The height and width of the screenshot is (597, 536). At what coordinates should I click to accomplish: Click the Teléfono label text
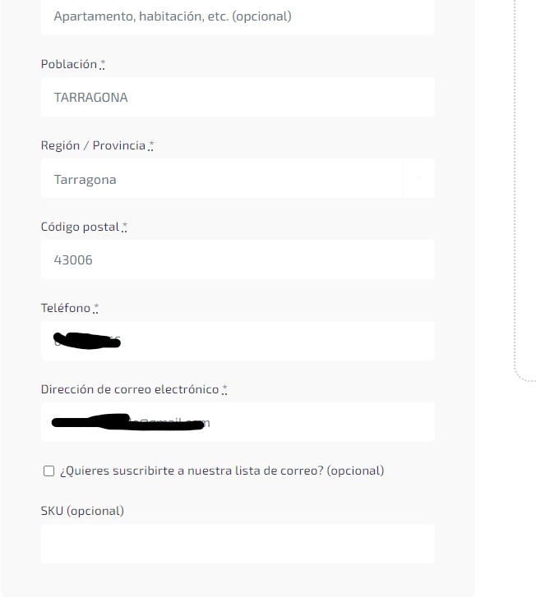tap(66, 308)
